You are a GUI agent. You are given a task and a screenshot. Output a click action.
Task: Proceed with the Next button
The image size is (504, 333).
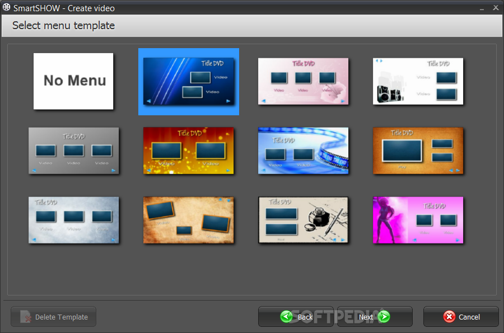tap(375, 317)
